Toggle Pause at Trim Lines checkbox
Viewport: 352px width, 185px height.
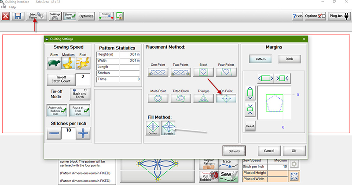pyautogui.click(x=80, y=110)
